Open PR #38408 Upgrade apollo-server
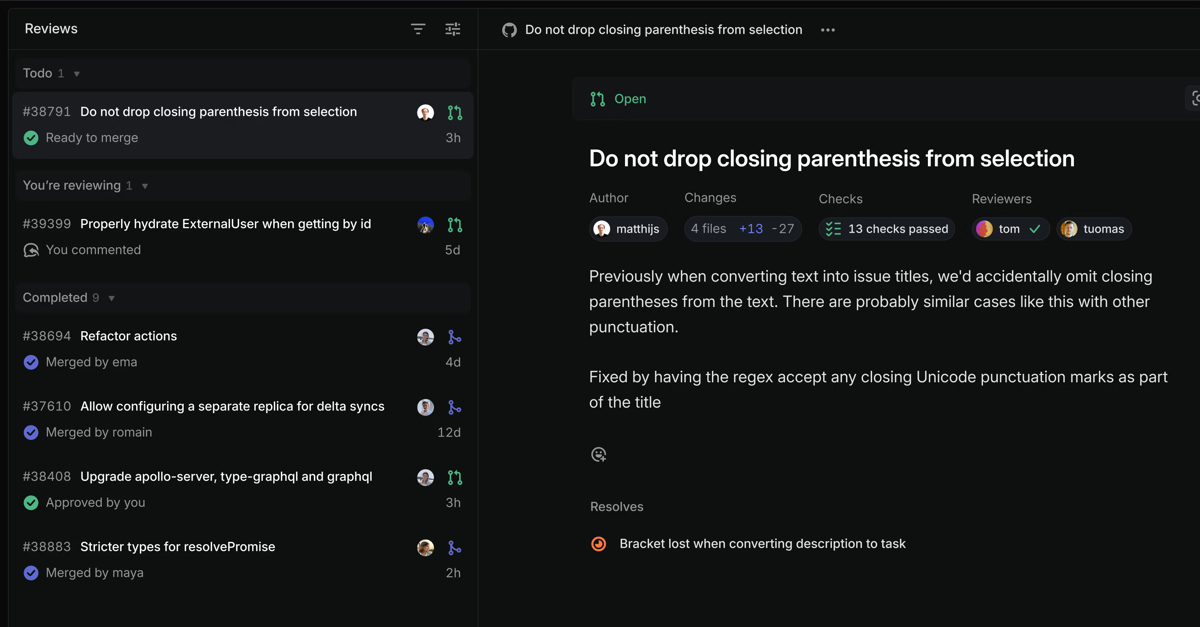This screenshot has width=1200, height=627. pos(243,490)
